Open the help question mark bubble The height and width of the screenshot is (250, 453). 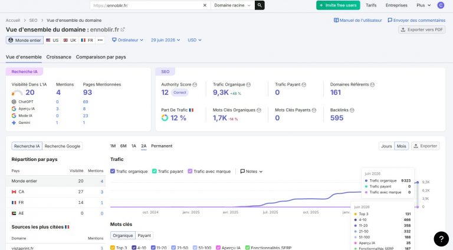pos(441,239)
